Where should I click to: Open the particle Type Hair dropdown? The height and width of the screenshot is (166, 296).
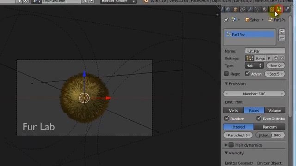[x=254, y=65]
